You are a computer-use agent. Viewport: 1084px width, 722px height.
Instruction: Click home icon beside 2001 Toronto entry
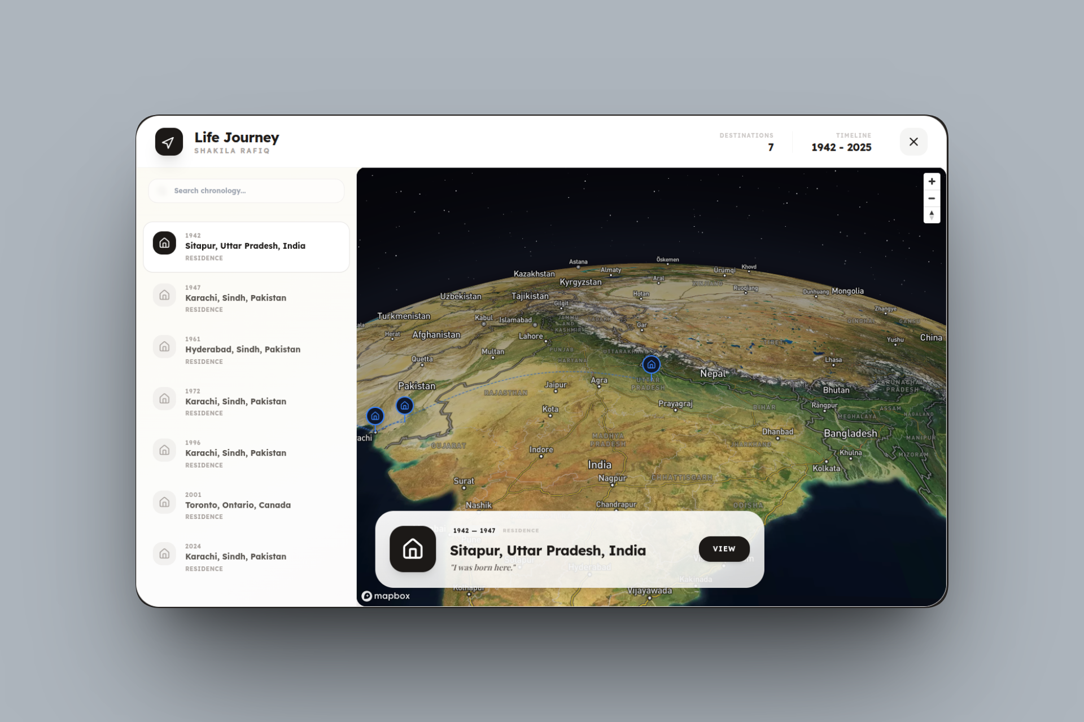(164, 502)
